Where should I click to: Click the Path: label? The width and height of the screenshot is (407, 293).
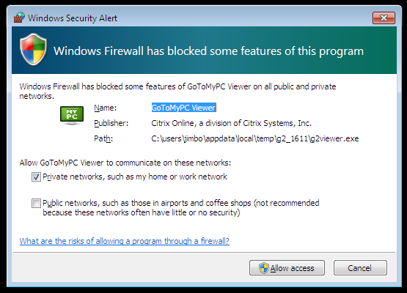(103, 138)
